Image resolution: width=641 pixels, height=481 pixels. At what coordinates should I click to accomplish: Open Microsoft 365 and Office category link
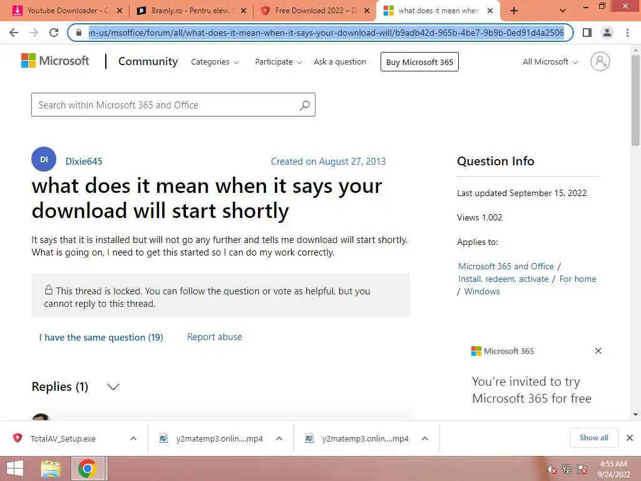click(506, 266)
